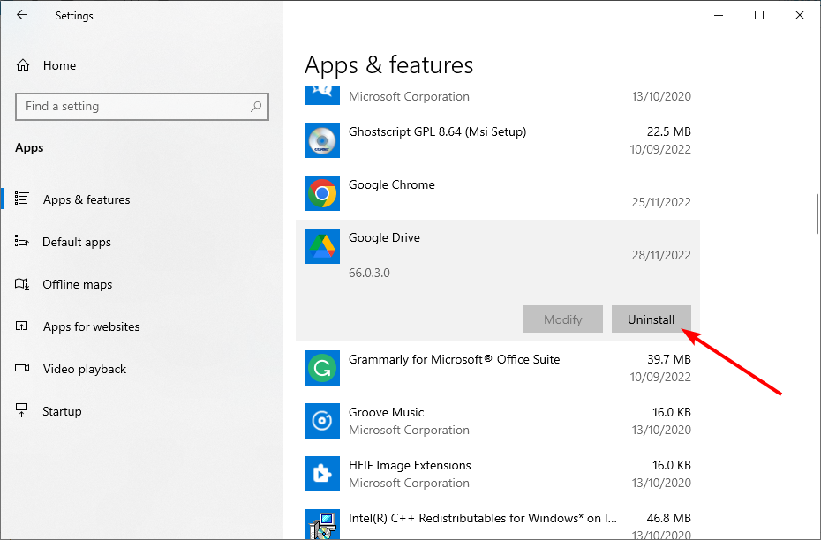This screenshot has width=821, height=540.
Task: Click the Intel C++ Redistributables app icon
Action: [x=322, y=524]
